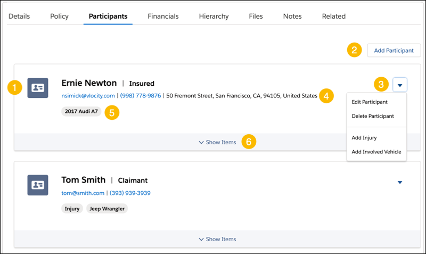Select the Participants tab
Screen dimensions: 426x254
[108, 17]
